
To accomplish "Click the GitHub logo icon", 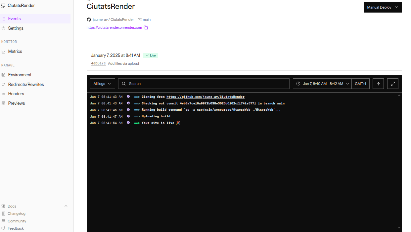I will coord(88,20).
